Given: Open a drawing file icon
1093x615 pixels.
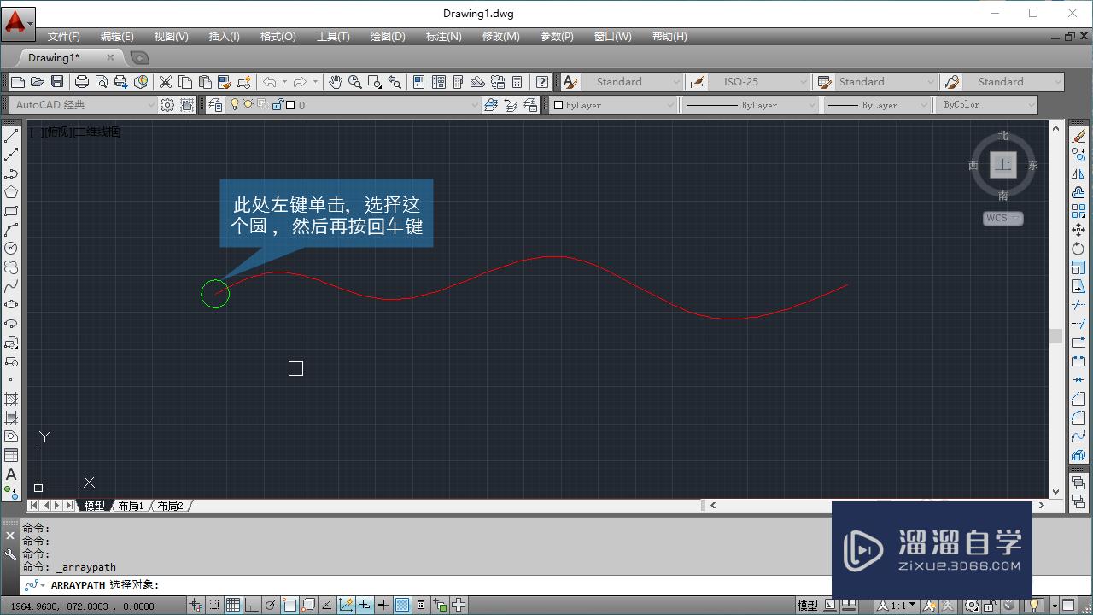Looking at the screenshot, I should pos(37,82).
